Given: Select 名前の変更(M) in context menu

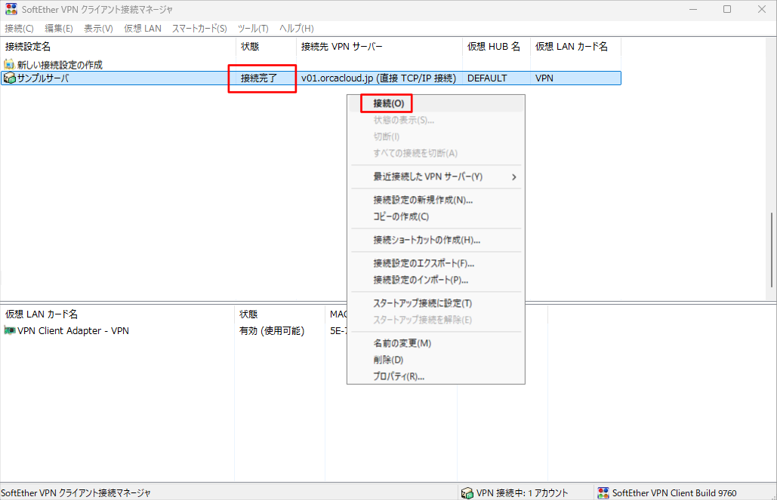Looking at the screenshot, I should 402,344.
